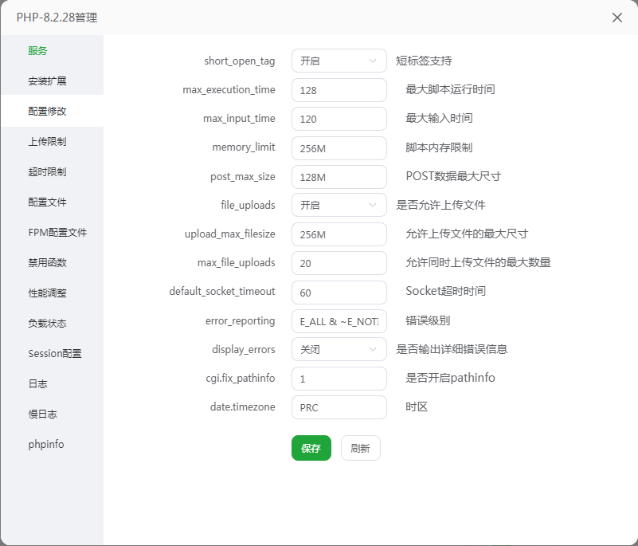Select the upload_max_filesize input box
638x546 pixels.
tap(339, 234)
